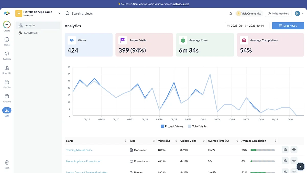307x173 pixels.
Task: Preview Home Appliance Presentation with eye icon
Action: point(294,161)
